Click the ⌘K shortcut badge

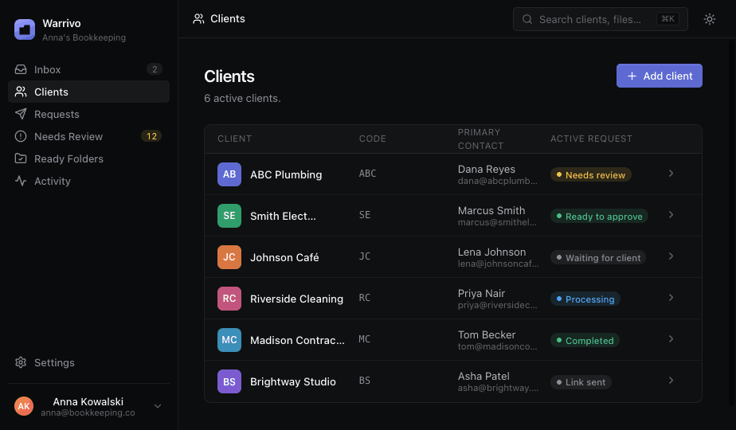(667, 19)
